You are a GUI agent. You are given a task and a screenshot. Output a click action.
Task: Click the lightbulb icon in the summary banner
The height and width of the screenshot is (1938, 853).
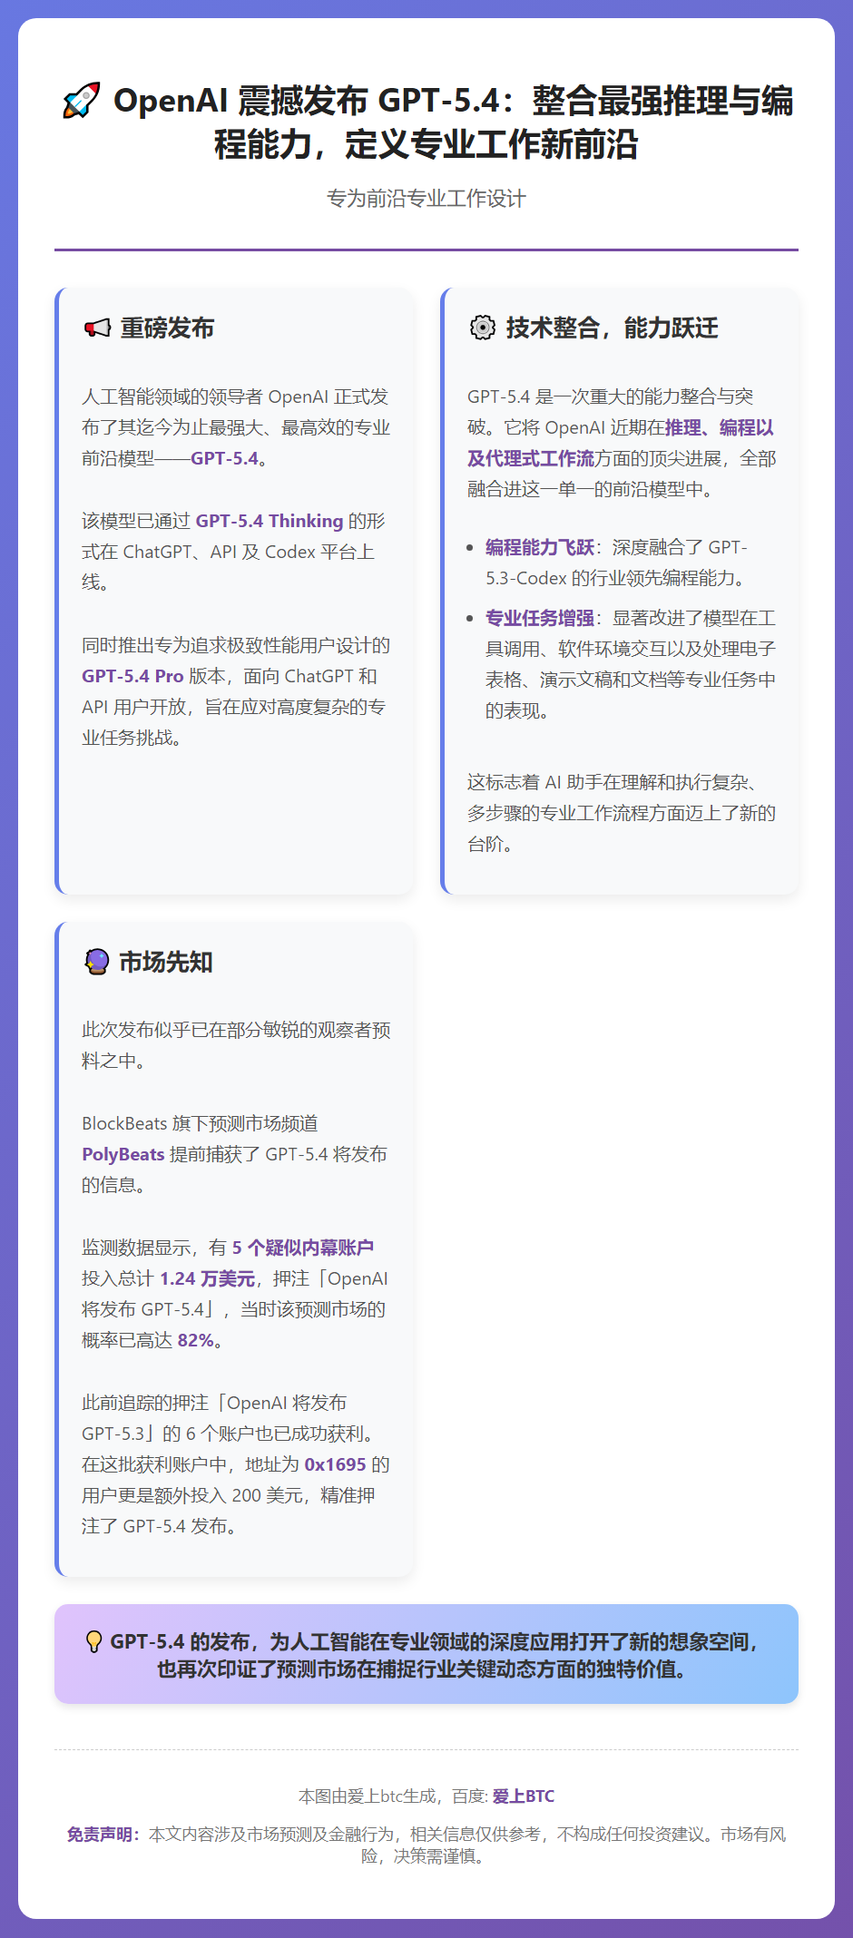click(93, 1641)
